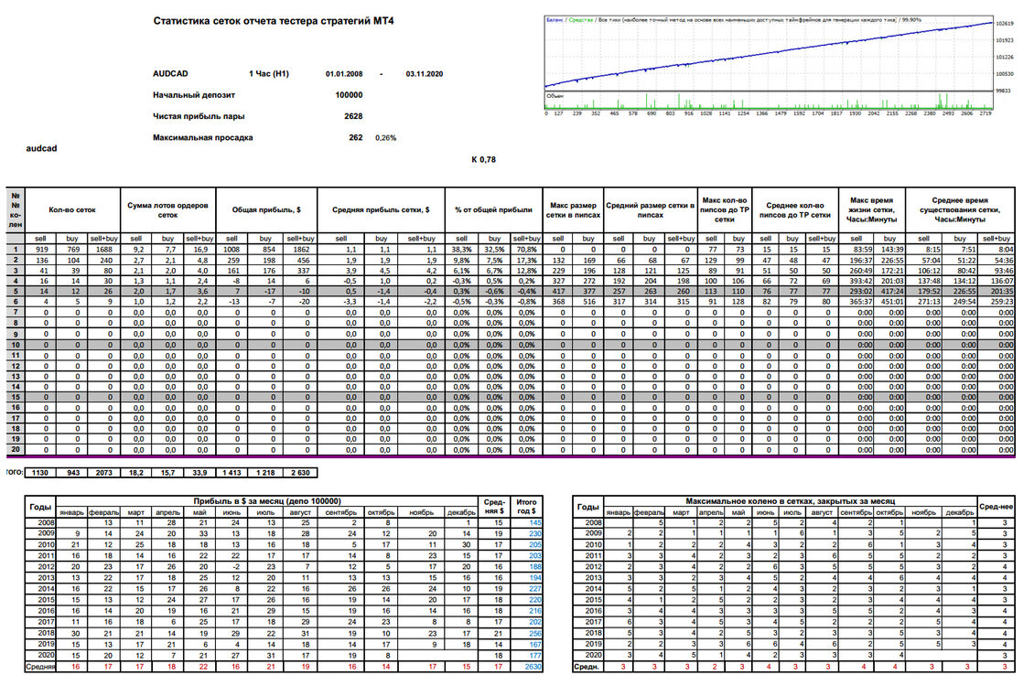Click the totals cell '2 630'

pos(300,473)
